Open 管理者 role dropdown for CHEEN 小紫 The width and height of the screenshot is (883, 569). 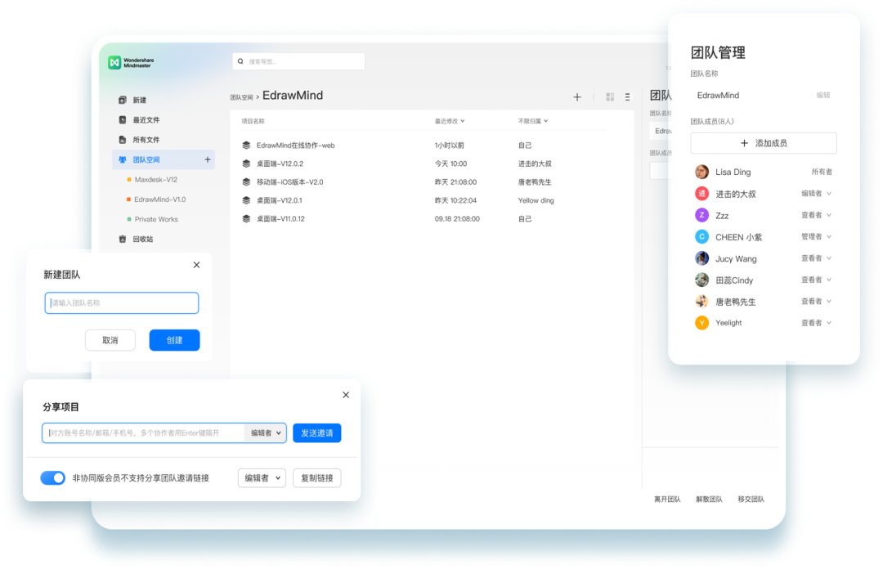pos(816,237)
